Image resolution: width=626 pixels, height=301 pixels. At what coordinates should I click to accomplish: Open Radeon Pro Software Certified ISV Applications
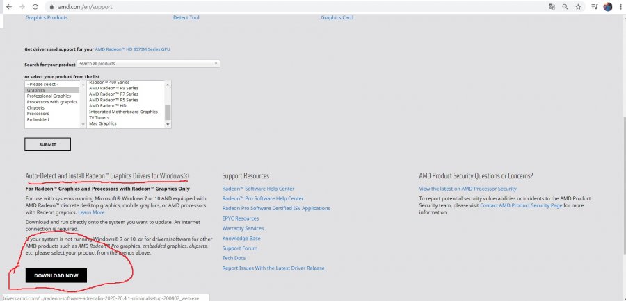pyautogui.click(x=276, y=208)
